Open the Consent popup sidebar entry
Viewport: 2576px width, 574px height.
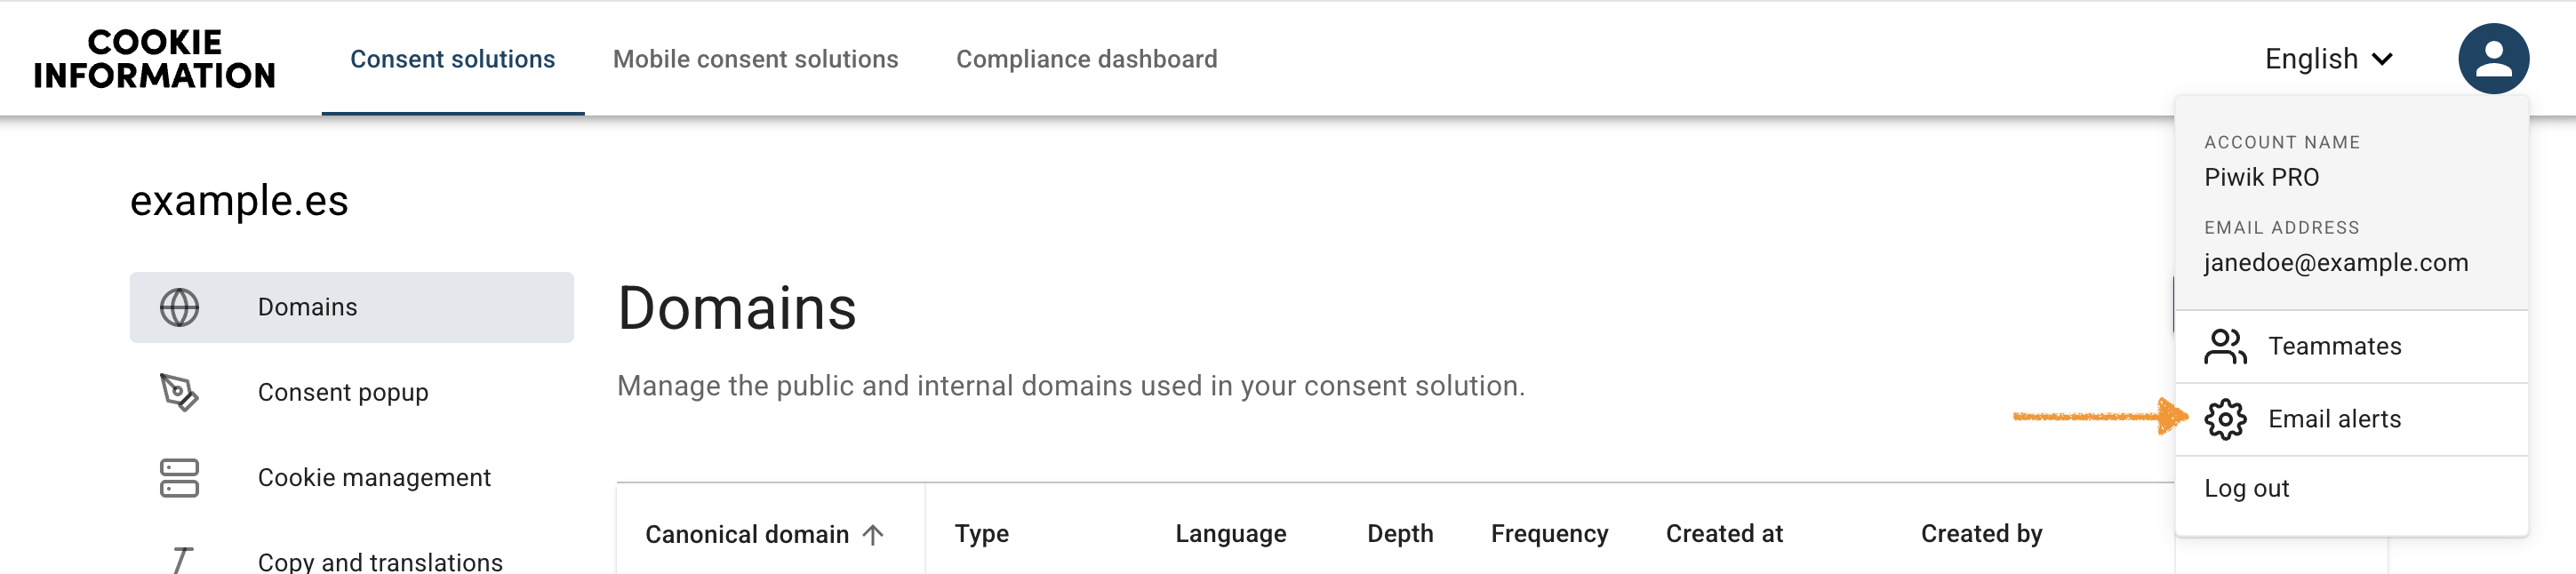click(343, 392)
